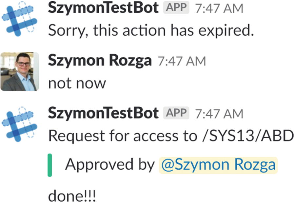Open the @Szymon Rozga mention
This screenshot has height=203, width=295.
[x=218, y=165]
